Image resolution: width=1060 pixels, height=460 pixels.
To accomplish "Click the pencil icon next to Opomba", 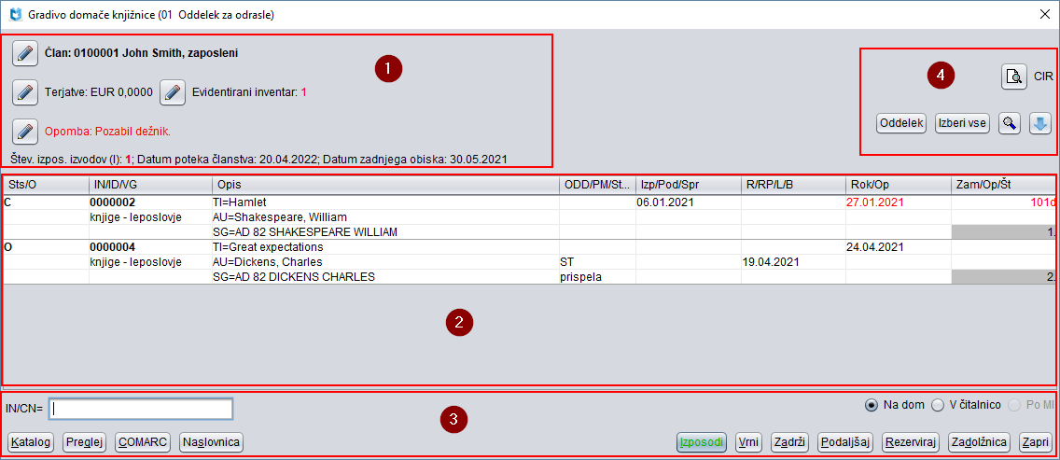I will coord(24,132).
